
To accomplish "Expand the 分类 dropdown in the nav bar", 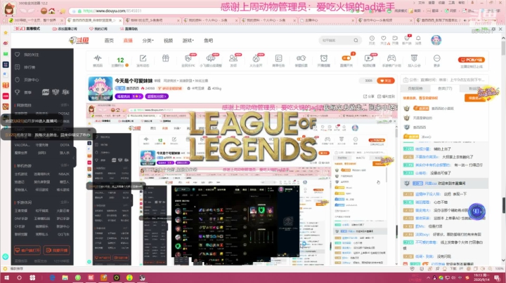I will coord(148,41).
